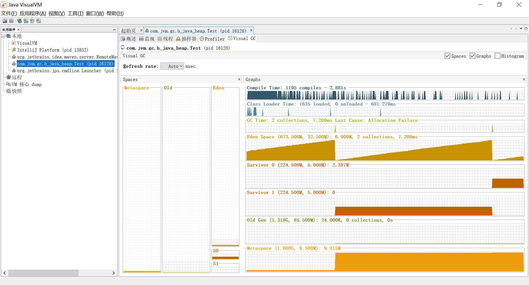Click the VisualVM application icon in tree

pos(14,43)
